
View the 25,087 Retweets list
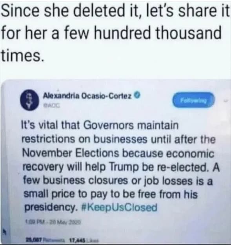[x=44, y=240]
